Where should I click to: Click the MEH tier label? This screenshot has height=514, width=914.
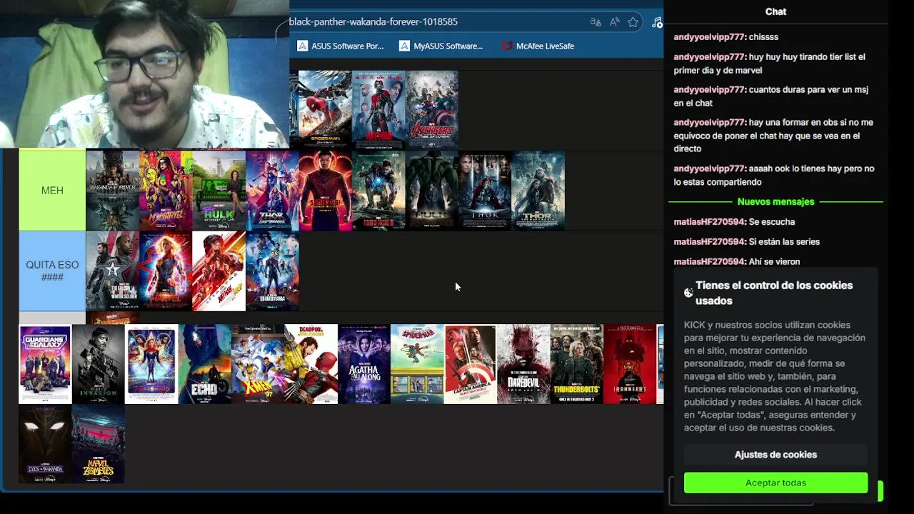pos(52,191)
